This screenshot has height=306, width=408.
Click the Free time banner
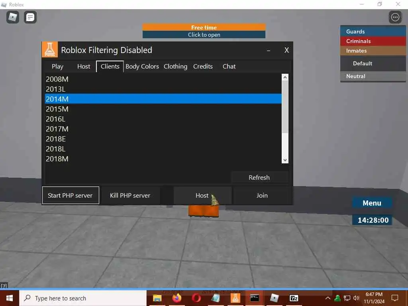[x=204, y=27]
